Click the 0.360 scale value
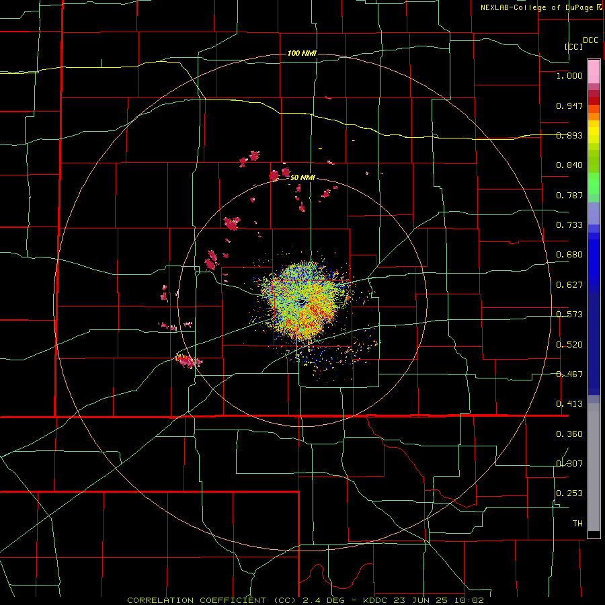605x605 pixels. point(569,434)
